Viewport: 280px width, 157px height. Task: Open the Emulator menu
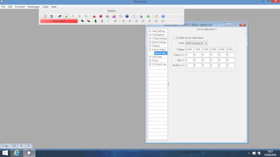coord(20,7)
